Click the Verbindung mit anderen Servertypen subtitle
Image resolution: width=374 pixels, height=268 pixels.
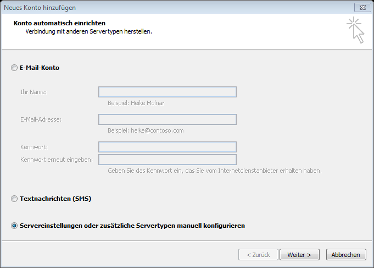88,31
